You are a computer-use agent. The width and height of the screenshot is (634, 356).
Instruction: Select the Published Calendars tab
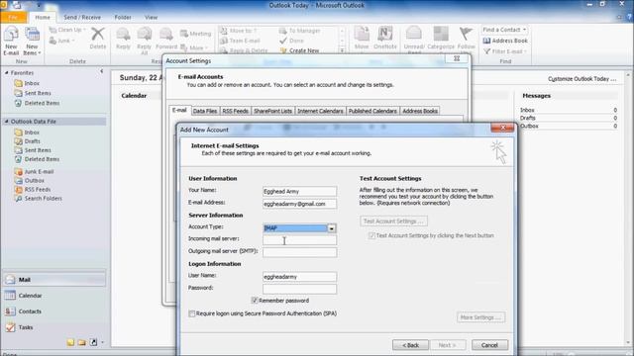click(372, 111)
